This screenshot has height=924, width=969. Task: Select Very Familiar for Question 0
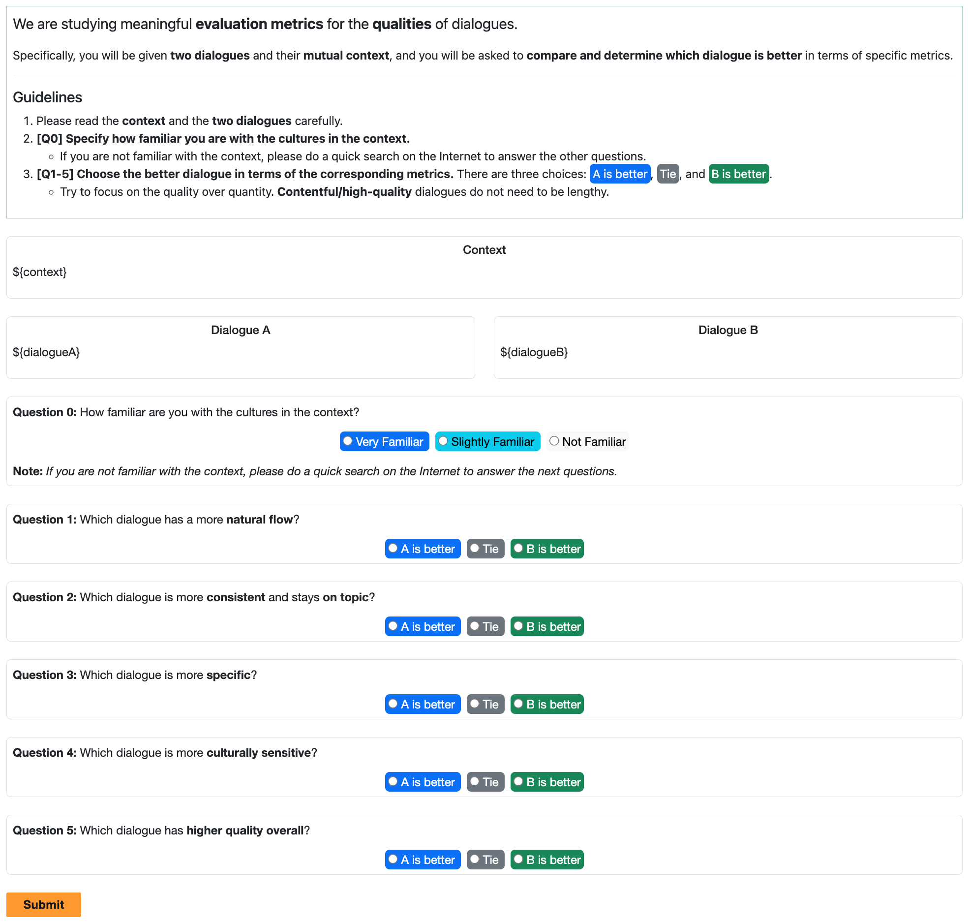click(348, 441)
